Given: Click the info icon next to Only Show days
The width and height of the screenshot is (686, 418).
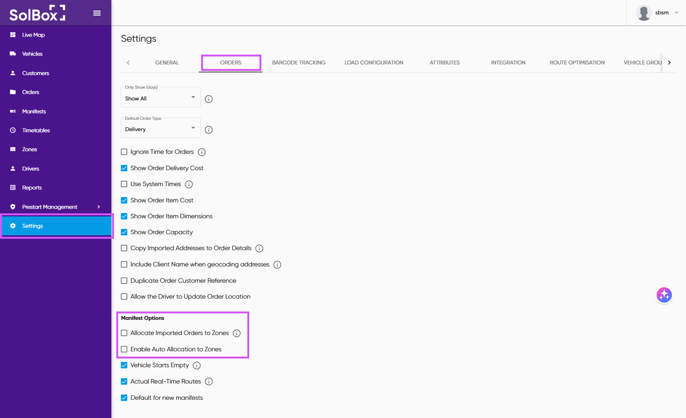Looking at the screenshot, I should [x=209, y=99].
